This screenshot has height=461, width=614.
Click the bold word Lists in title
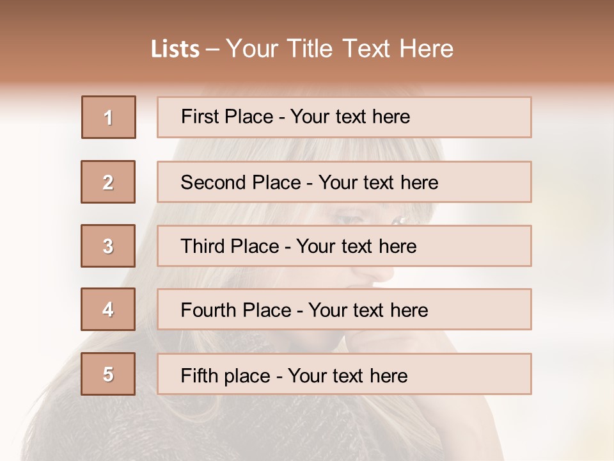tap(175, 49)
